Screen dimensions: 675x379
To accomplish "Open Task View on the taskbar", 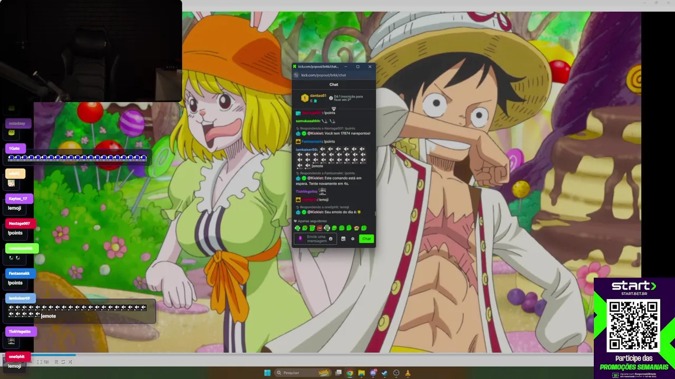I will coord(339,373).
